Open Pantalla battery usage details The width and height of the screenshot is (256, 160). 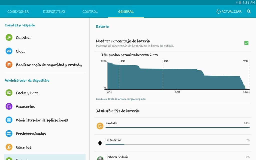pos(173,126)
